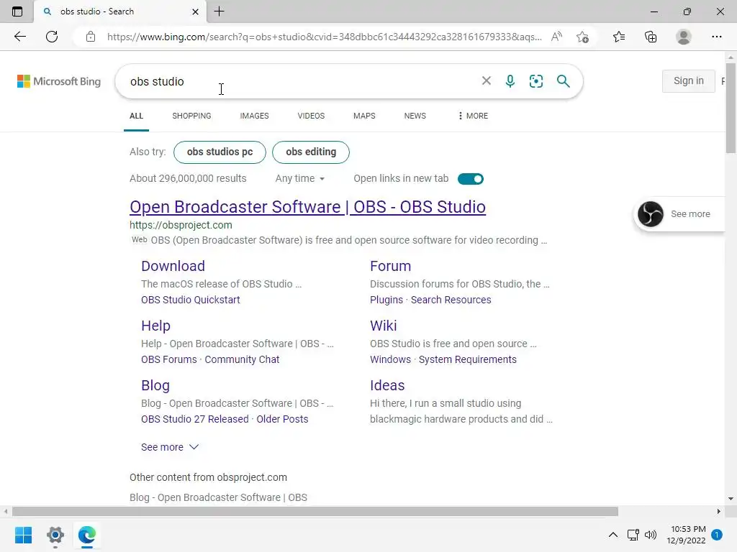Switch to the MAPS tab
737x552 pixels.
pyautogui.click(x=364, y=116)
